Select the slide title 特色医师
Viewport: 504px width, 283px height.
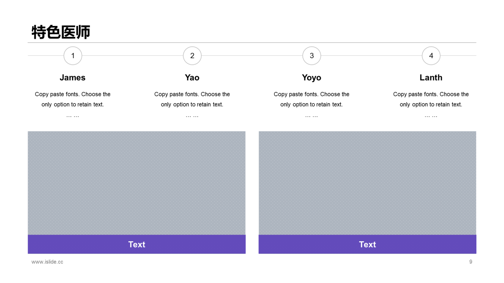click(61, 32)
